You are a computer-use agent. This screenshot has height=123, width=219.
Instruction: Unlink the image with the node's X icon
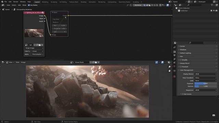click(42, 45)
